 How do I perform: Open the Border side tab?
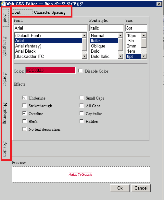click(5, 79)
